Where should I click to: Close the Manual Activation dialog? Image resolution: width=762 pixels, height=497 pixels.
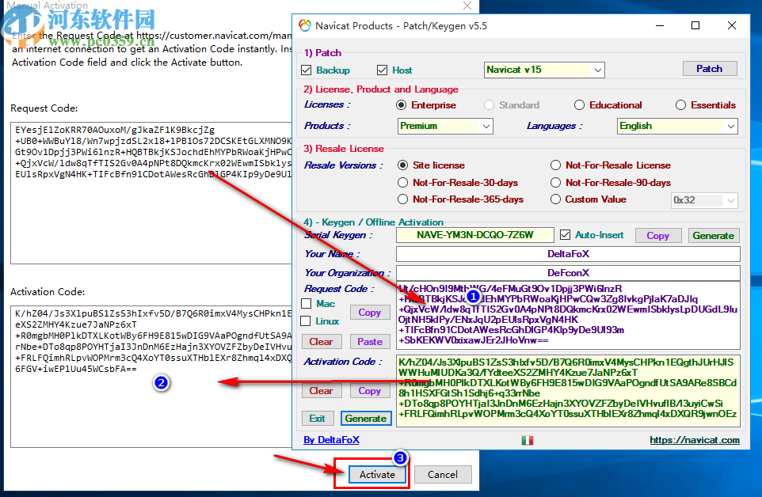click(x=467, y=6)
